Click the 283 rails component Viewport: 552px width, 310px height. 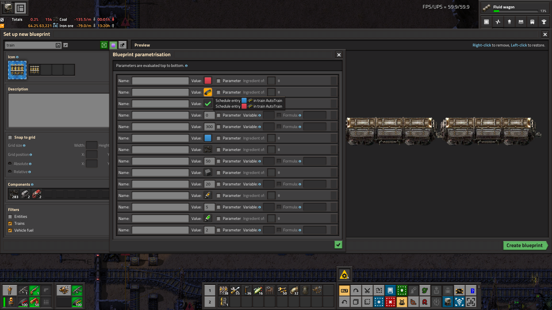14,194
